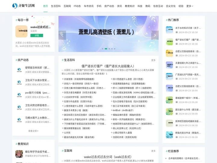Click thumbnail for 合肥公交路线查询 dated 10:00
The height and width of the screenshot is (163, 217).
tap(169, 88)
